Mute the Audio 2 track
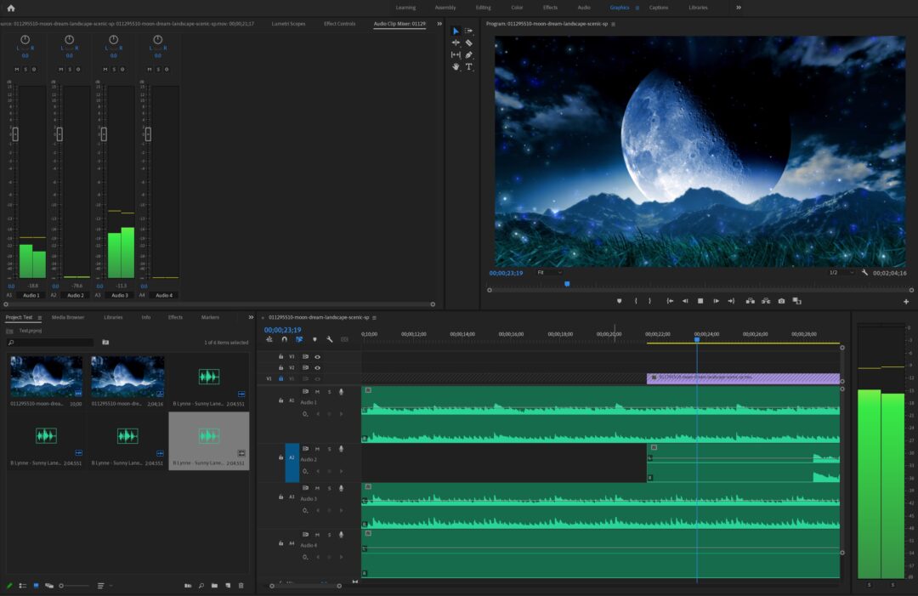The width and height of the screenshot is (918, 596). [x=315, y=449]
